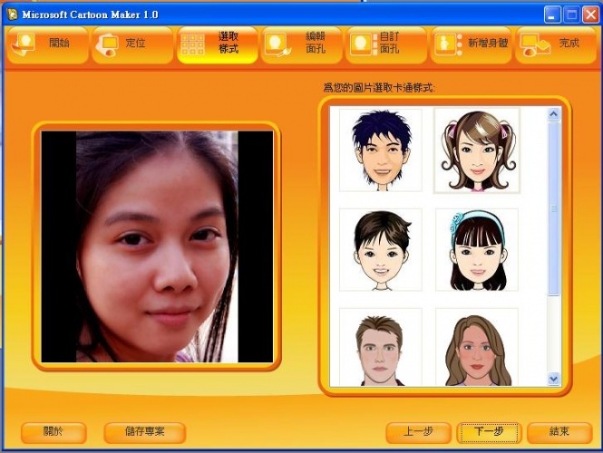Select the short dark-haired child cartoon style
This screenshot has height=453, width=603.
coord(381,249)
